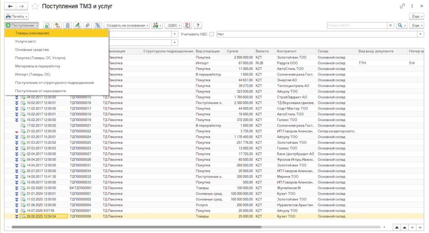Open the Печать dropdown
The width and height of the screenshot is (429, 233).
coord(16,16)
